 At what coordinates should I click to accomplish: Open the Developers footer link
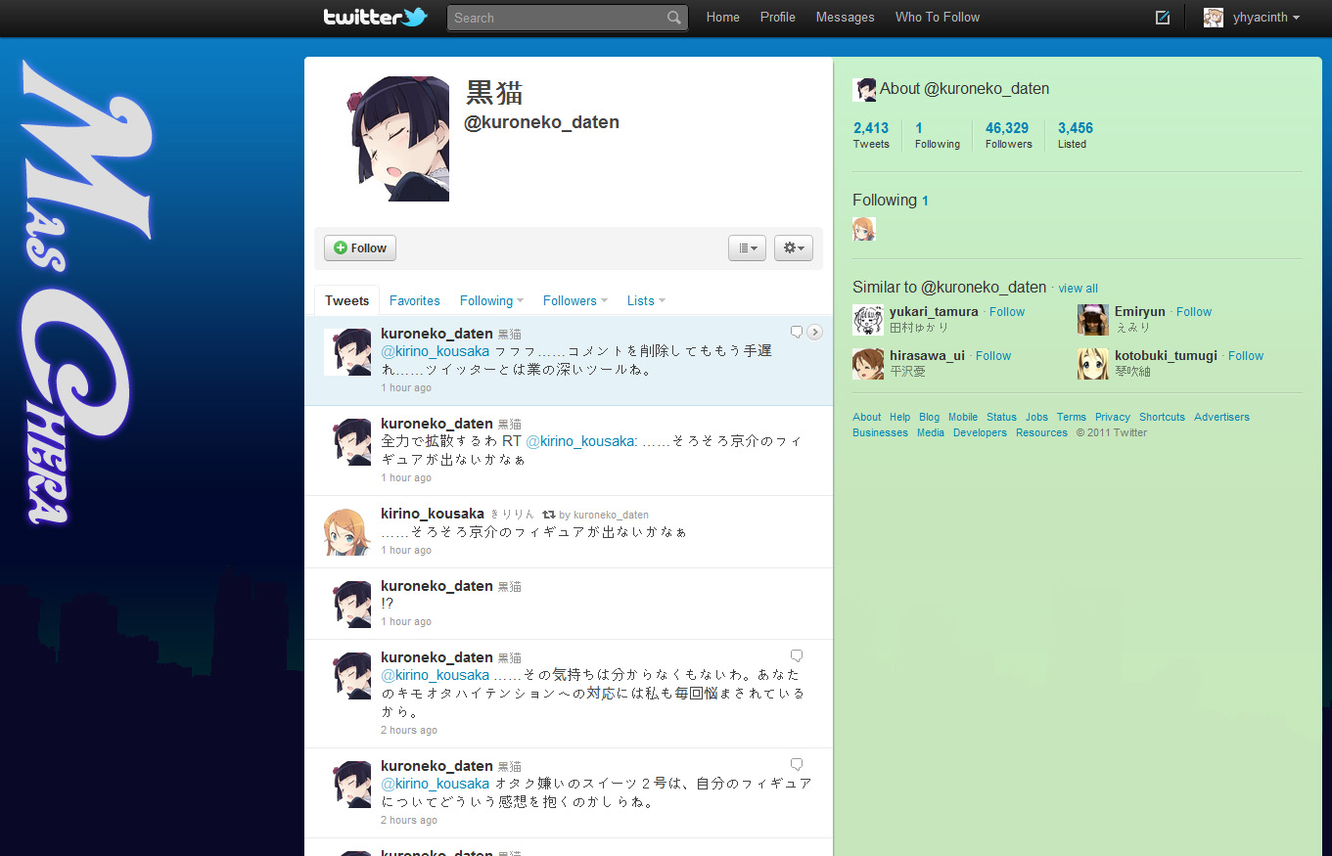point(981,432)
